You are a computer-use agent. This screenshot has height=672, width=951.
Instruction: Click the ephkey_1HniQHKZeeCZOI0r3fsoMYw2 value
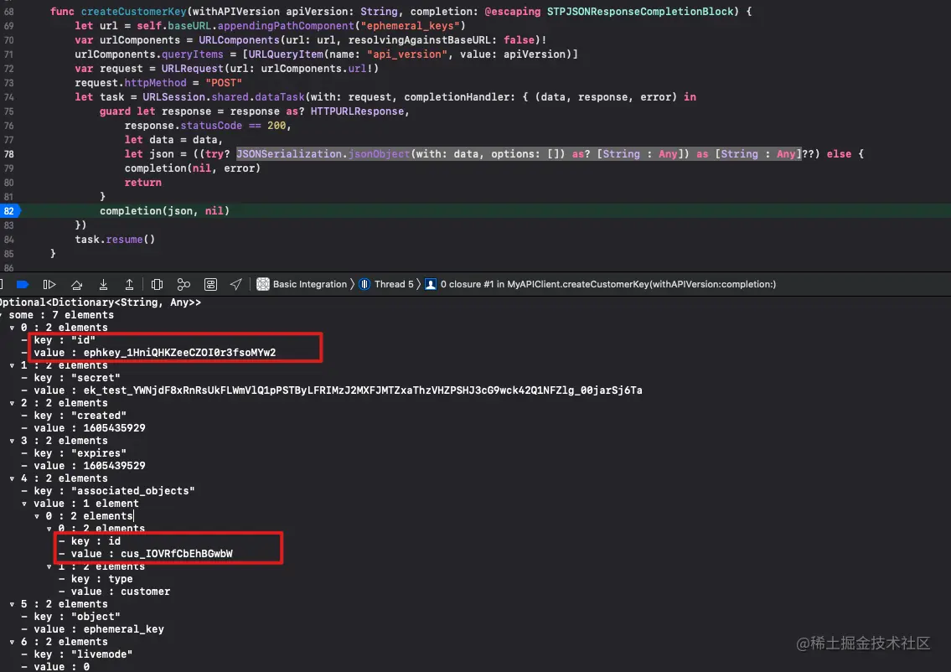pos(179,353)
